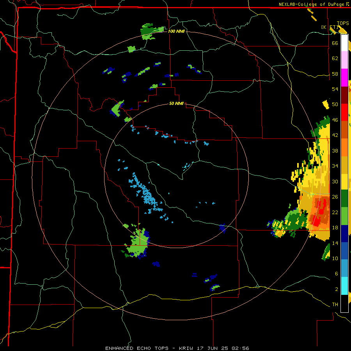Click the legend value 38
This screenshot has width=351, height=351.
click(335, 151)
